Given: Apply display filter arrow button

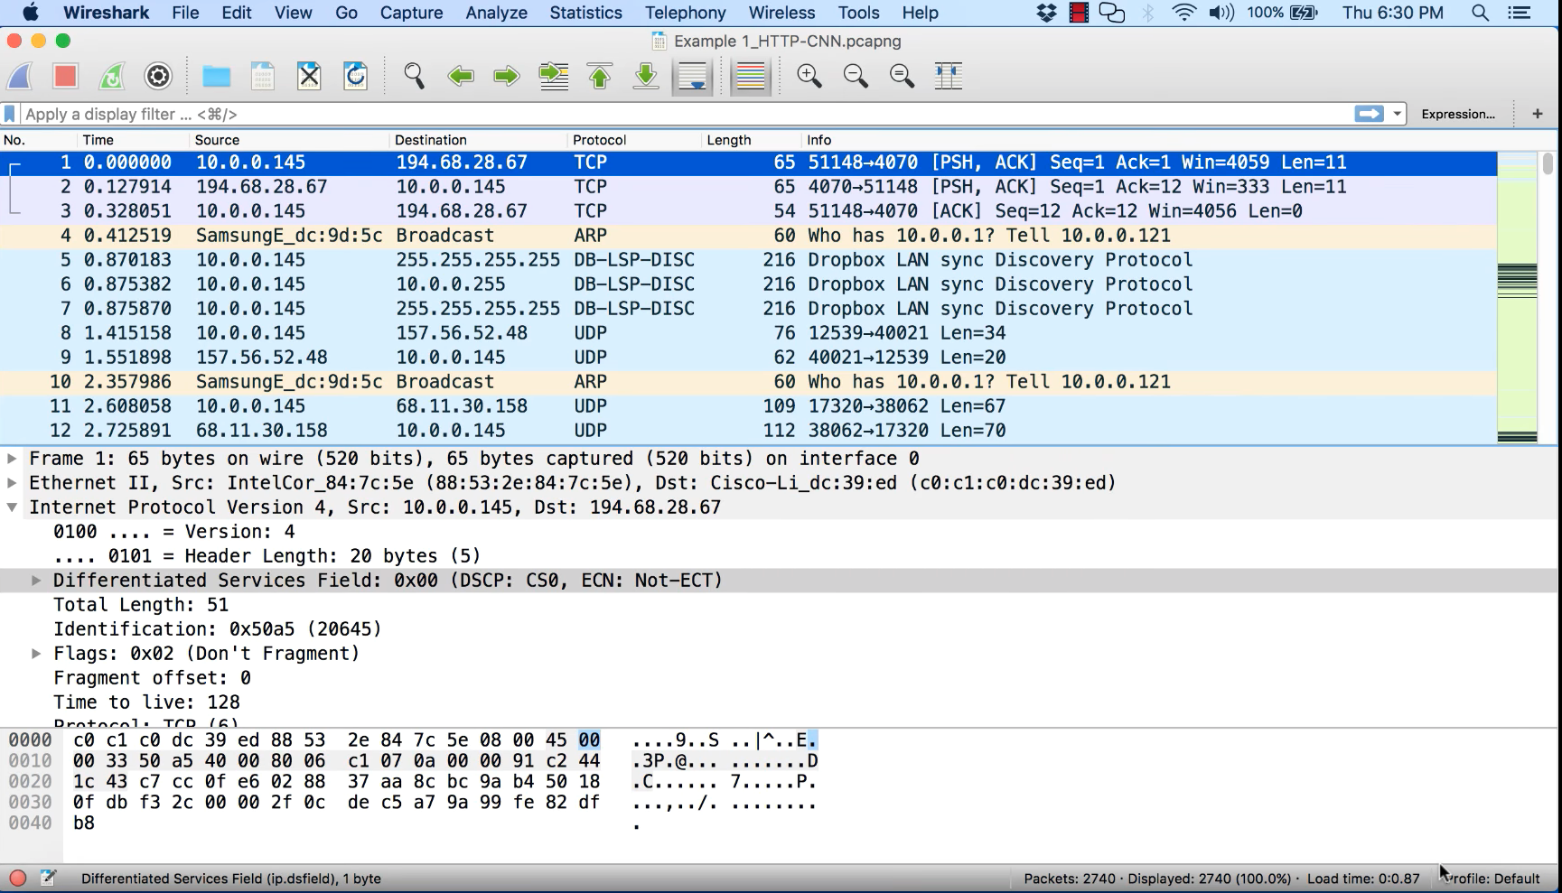Looking at the screenshot, I should click(x=1369, y=114).
